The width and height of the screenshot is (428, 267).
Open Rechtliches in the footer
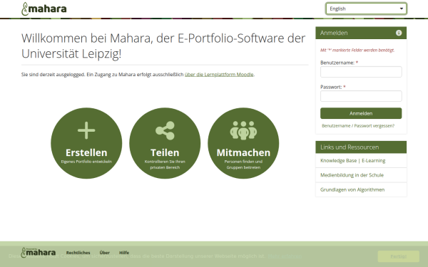tap(78, 253)
